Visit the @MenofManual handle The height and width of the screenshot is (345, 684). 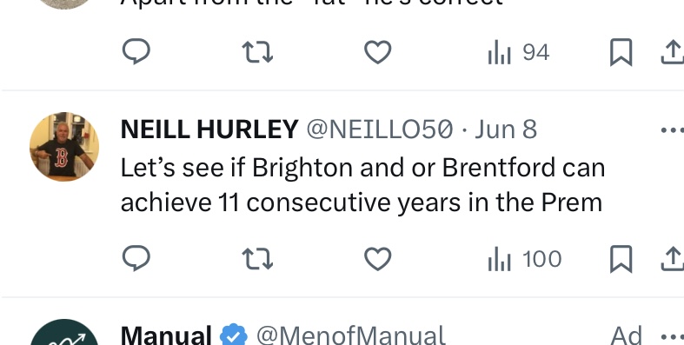pos(351,335)
